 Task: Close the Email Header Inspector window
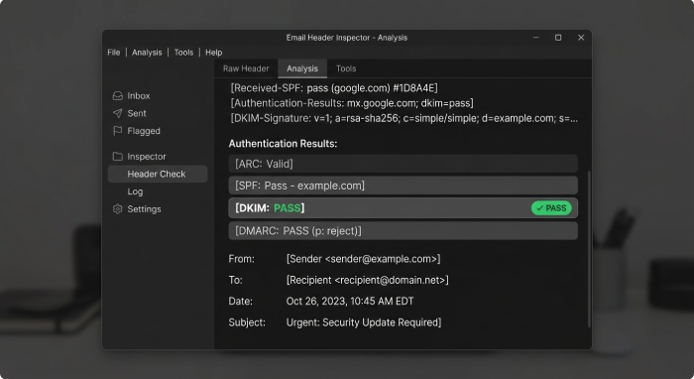pyautogui.click(x=581, y=38)
